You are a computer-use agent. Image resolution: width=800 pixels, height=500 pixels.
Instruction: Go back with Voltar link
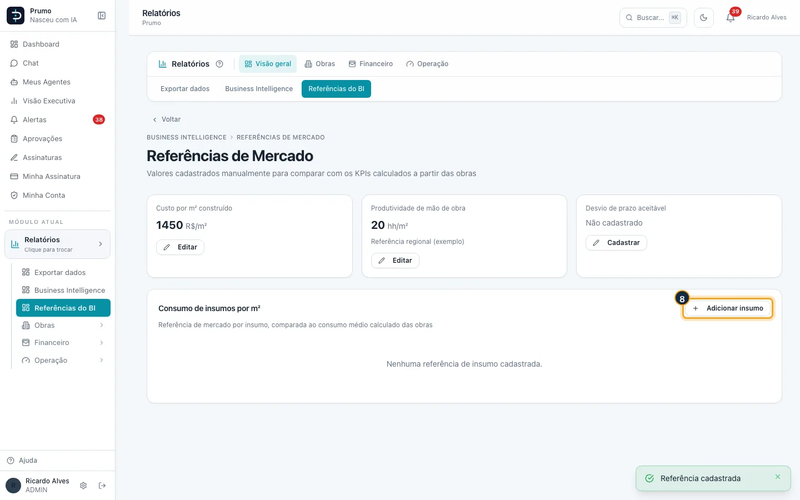pos(167,119)
